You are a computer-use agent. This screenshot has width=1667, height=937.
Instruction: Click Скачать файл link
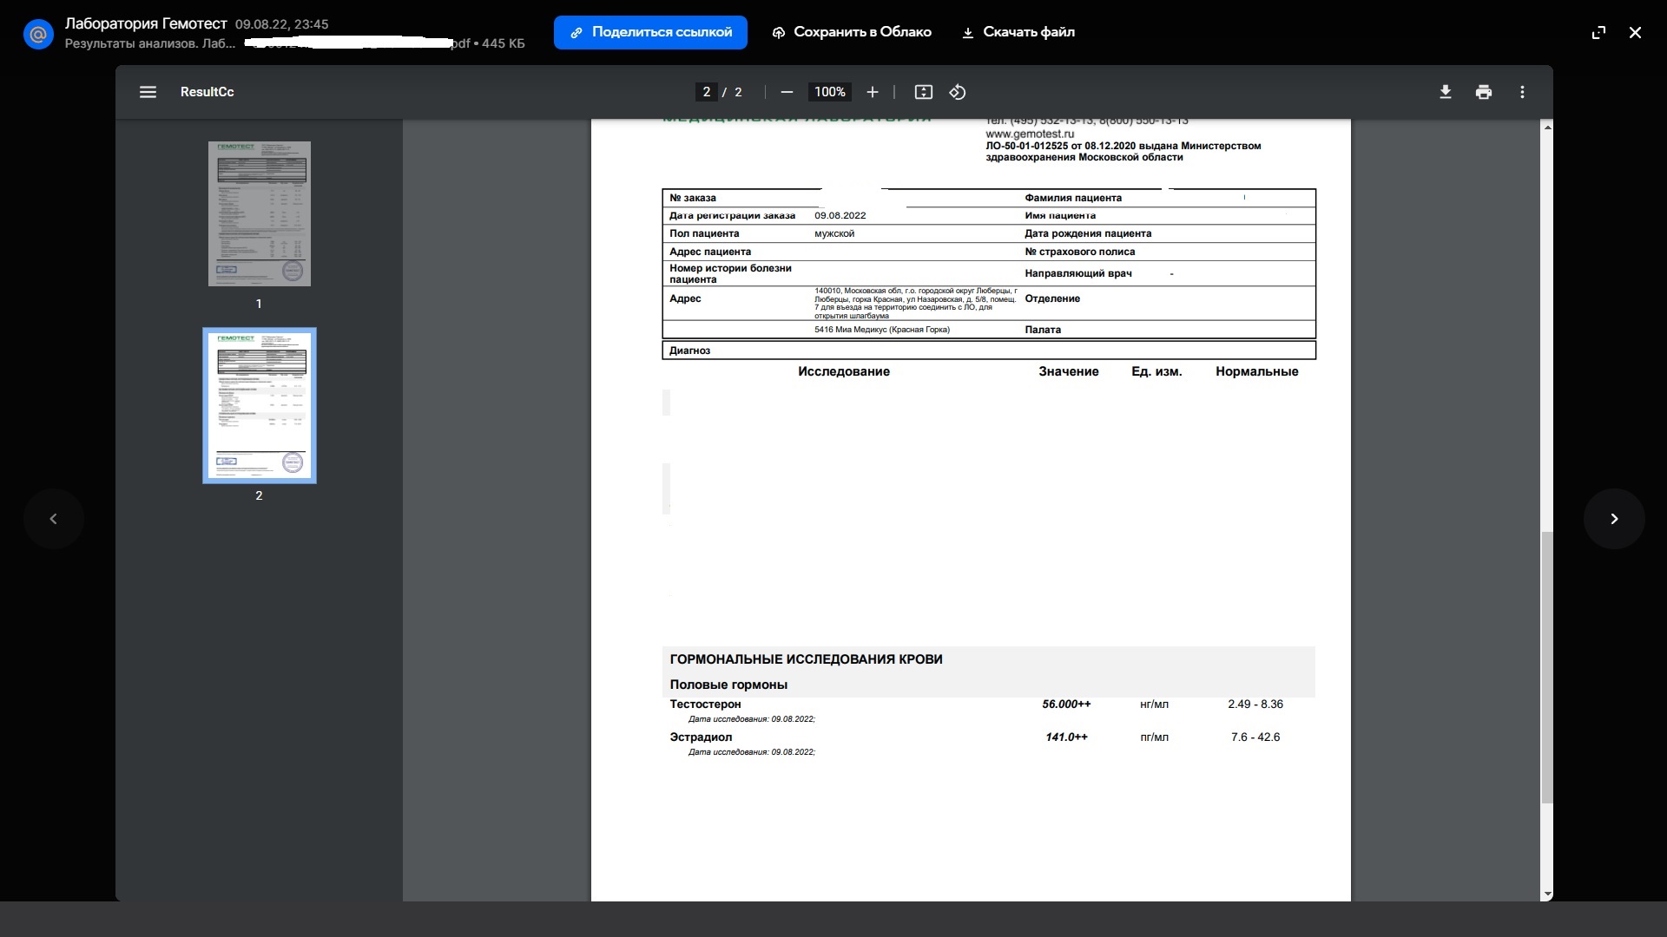(x=1018, y=32)
